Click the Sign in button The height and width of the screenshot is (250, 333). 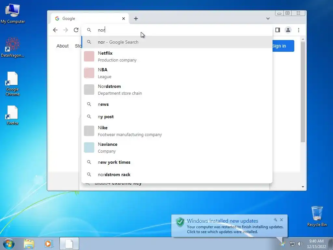(283, 46)
